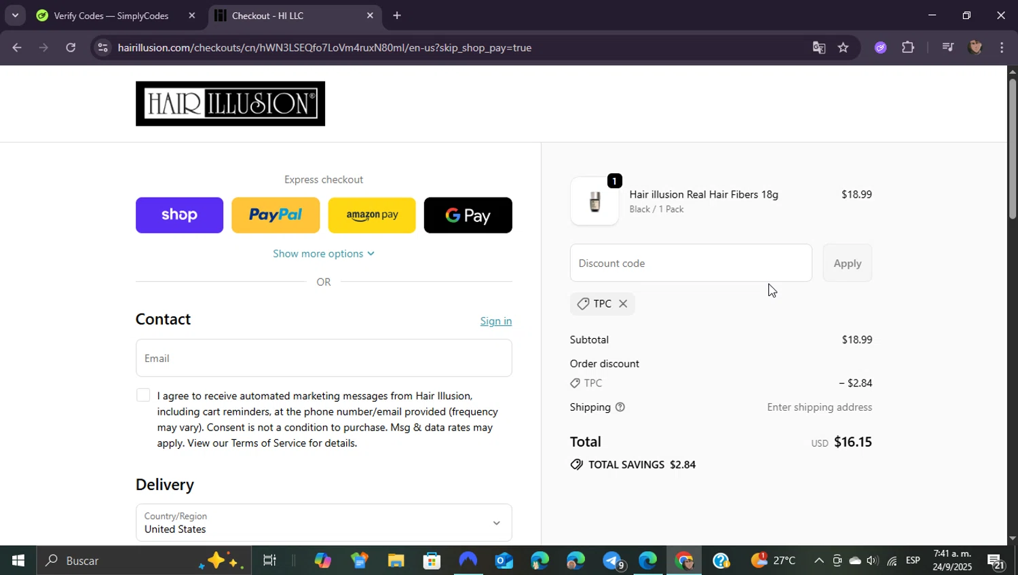Open Outlook from the taskbar

504,561
